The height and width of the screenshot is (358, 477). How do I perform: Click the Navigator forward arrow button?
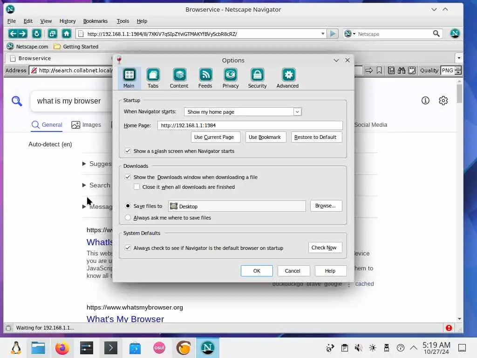coord(23,34)
